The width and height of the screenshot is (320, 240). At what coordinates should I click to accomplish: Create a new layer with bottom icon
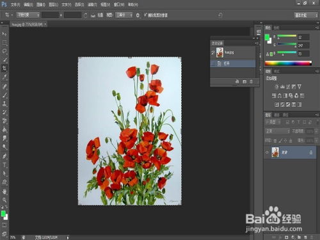(305, 237)
